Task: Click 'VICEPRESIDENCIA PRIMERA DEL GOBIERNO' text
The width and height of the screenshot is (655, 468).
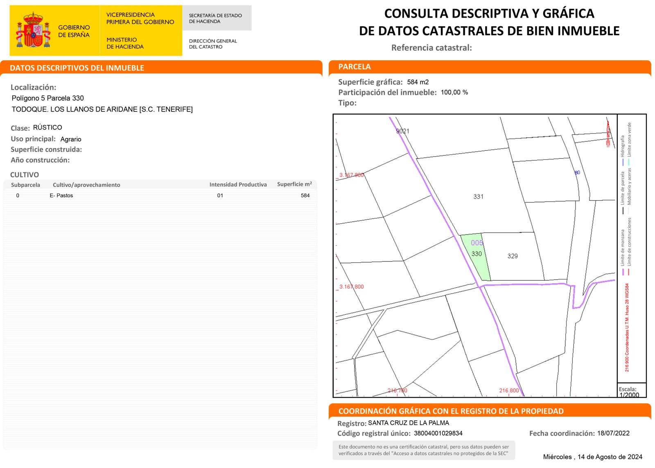Action: click(x=140, y=18)
